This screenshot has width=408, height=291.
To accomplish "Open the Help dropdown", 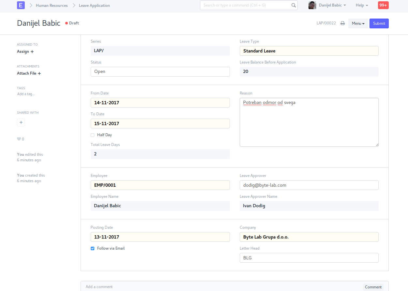I will point(362,5).
